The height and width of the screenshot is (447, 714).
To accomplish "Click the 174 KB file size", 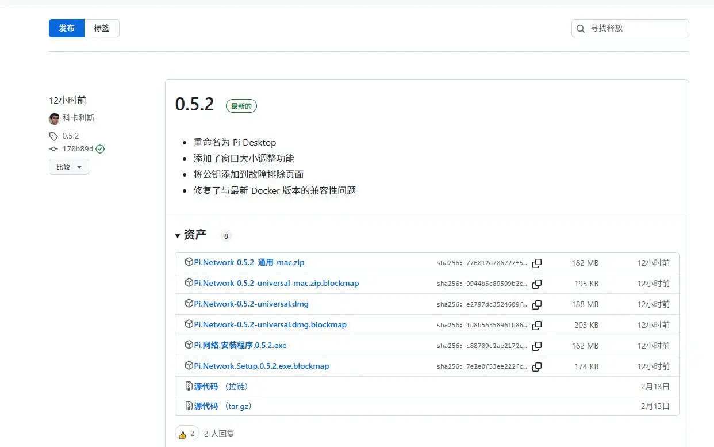I will (x=586, y=366).
